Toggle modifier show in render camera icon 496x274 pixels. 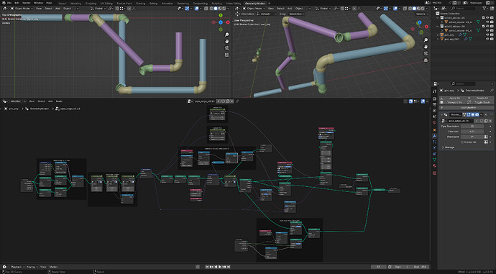coord(477,114)
